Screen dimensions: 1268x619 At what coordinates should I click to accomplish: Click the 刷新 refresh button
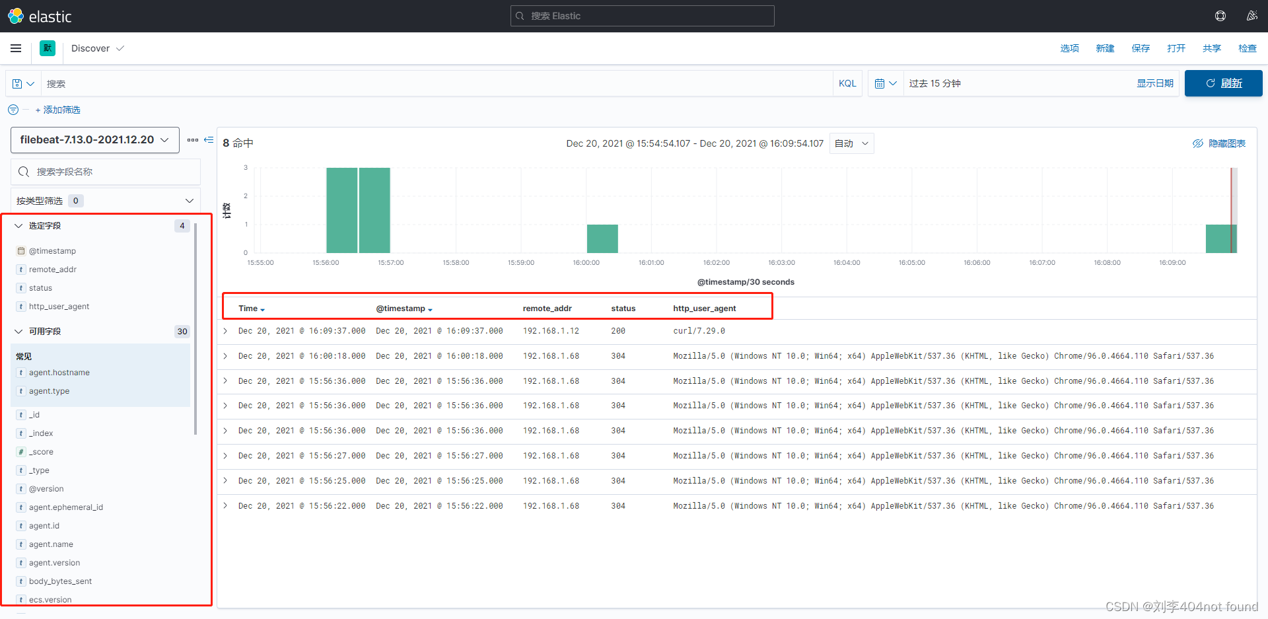click(1223, 83)
